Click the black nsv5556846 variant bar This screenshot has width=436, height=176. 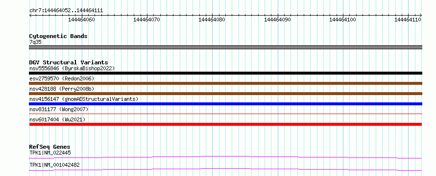coord(225,73)
